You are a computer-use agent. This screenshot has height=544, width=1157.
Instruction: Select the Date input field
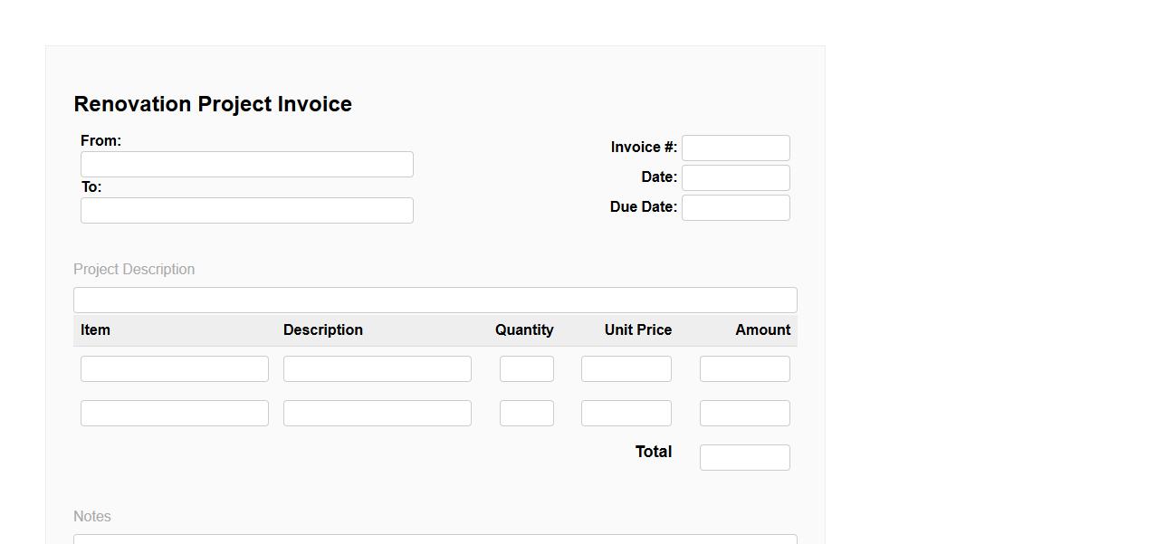point(735,178)
